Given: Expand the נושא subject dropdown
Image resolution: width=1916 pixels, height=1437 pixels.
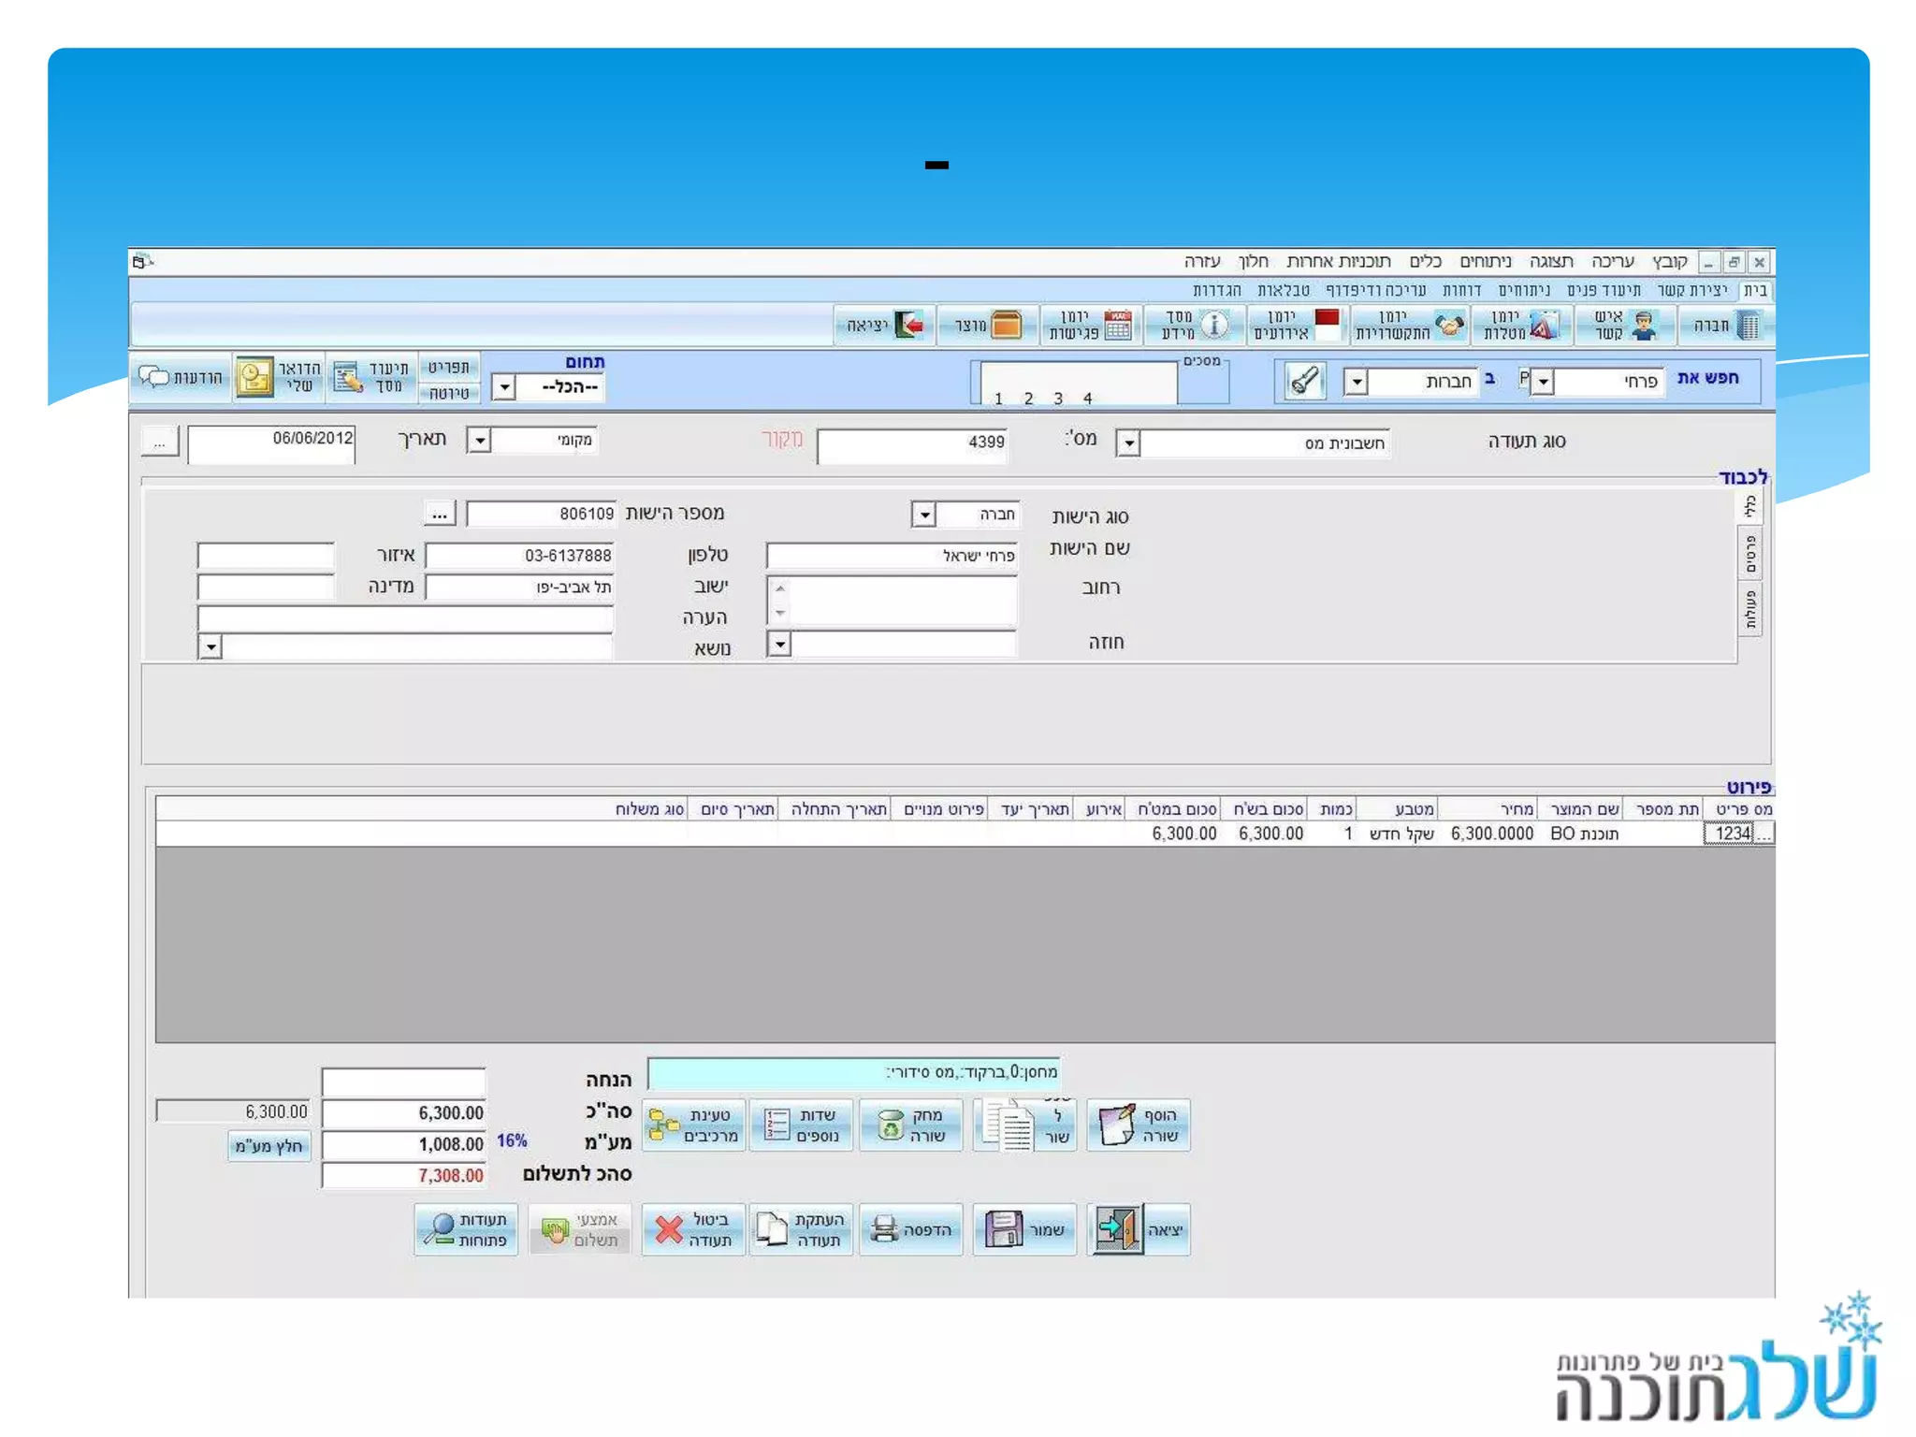Looking at the screenshot, I should (x=210, y=647).
